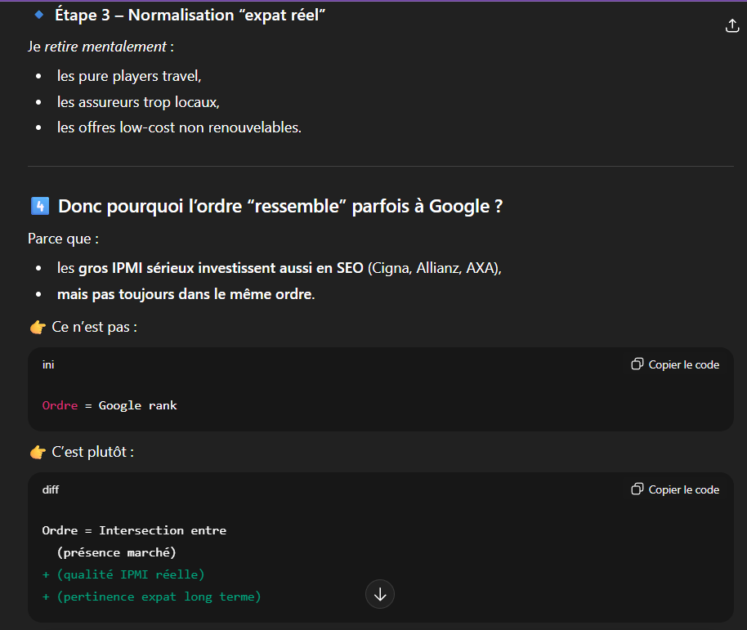Click the blue diamond icon beside Étape 3
Image resolution: width=747 pixels, height=630 pixels.
point(38,16)
